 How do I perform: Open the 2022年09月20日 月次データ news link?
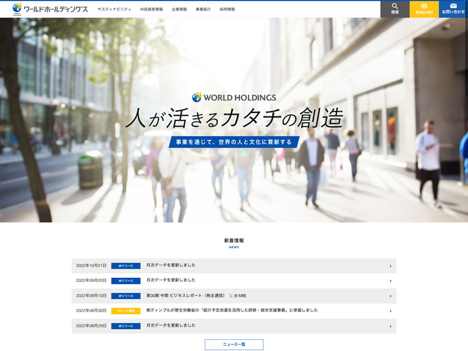(x=171, y=280)
